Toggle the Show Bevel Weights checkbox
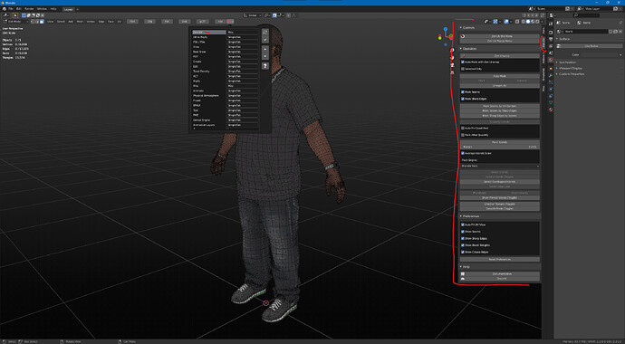Viewport: 625px width, 344px height. click(x=462, y=245)
